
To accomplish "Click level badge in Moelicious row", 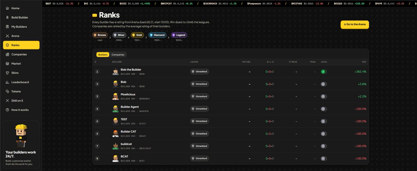I will click(324, 96).
